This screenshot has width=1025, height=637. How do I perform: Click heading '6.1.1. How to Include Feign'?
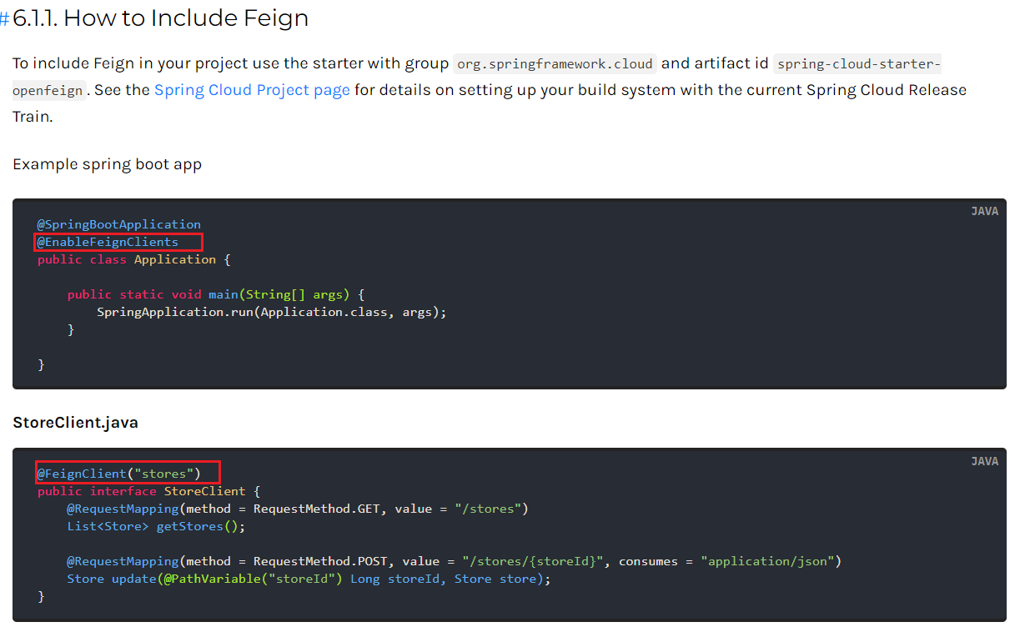pyautogui.click(x=161, y=18)
